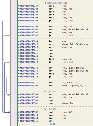This screenshot has width=93, height=126.
Task: Click address 0000000000245315
Action: [28, 121]
